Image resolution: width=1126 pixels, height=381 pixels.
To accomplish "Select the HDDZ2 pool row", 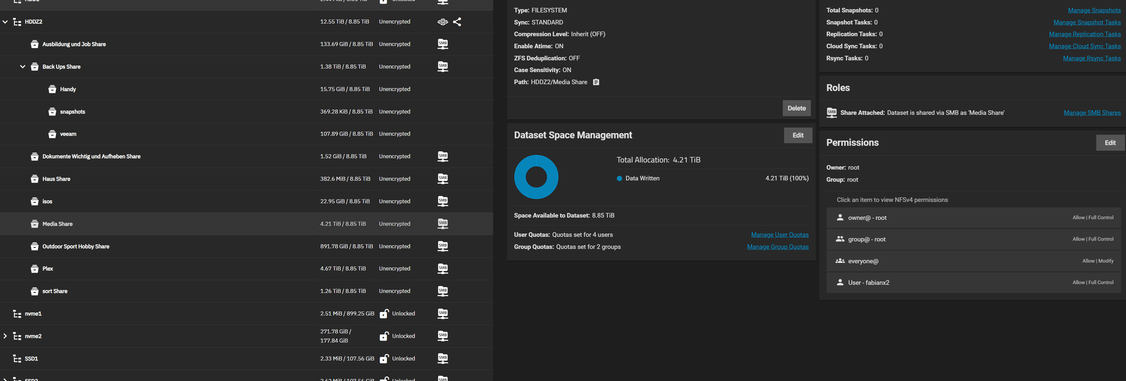I will [x=247, y=22].
